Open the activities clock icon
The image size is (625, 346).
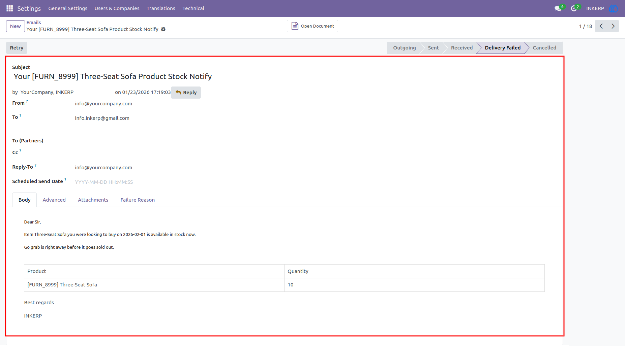pyautogui.click(x=574, y=8)
